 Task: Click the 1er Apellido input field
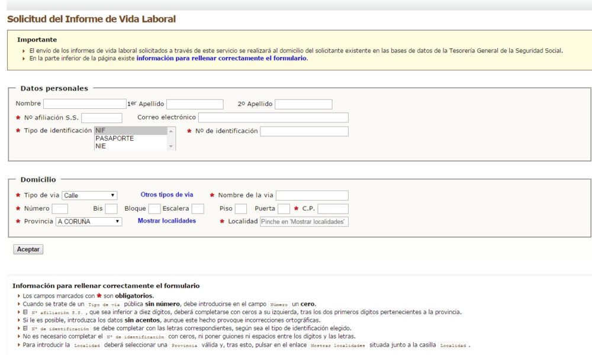point(195,104)
